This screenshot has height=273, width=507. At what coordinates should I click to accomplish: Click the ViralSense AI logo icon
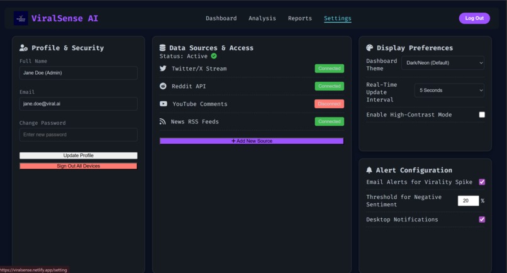click(x=21, y=18)
